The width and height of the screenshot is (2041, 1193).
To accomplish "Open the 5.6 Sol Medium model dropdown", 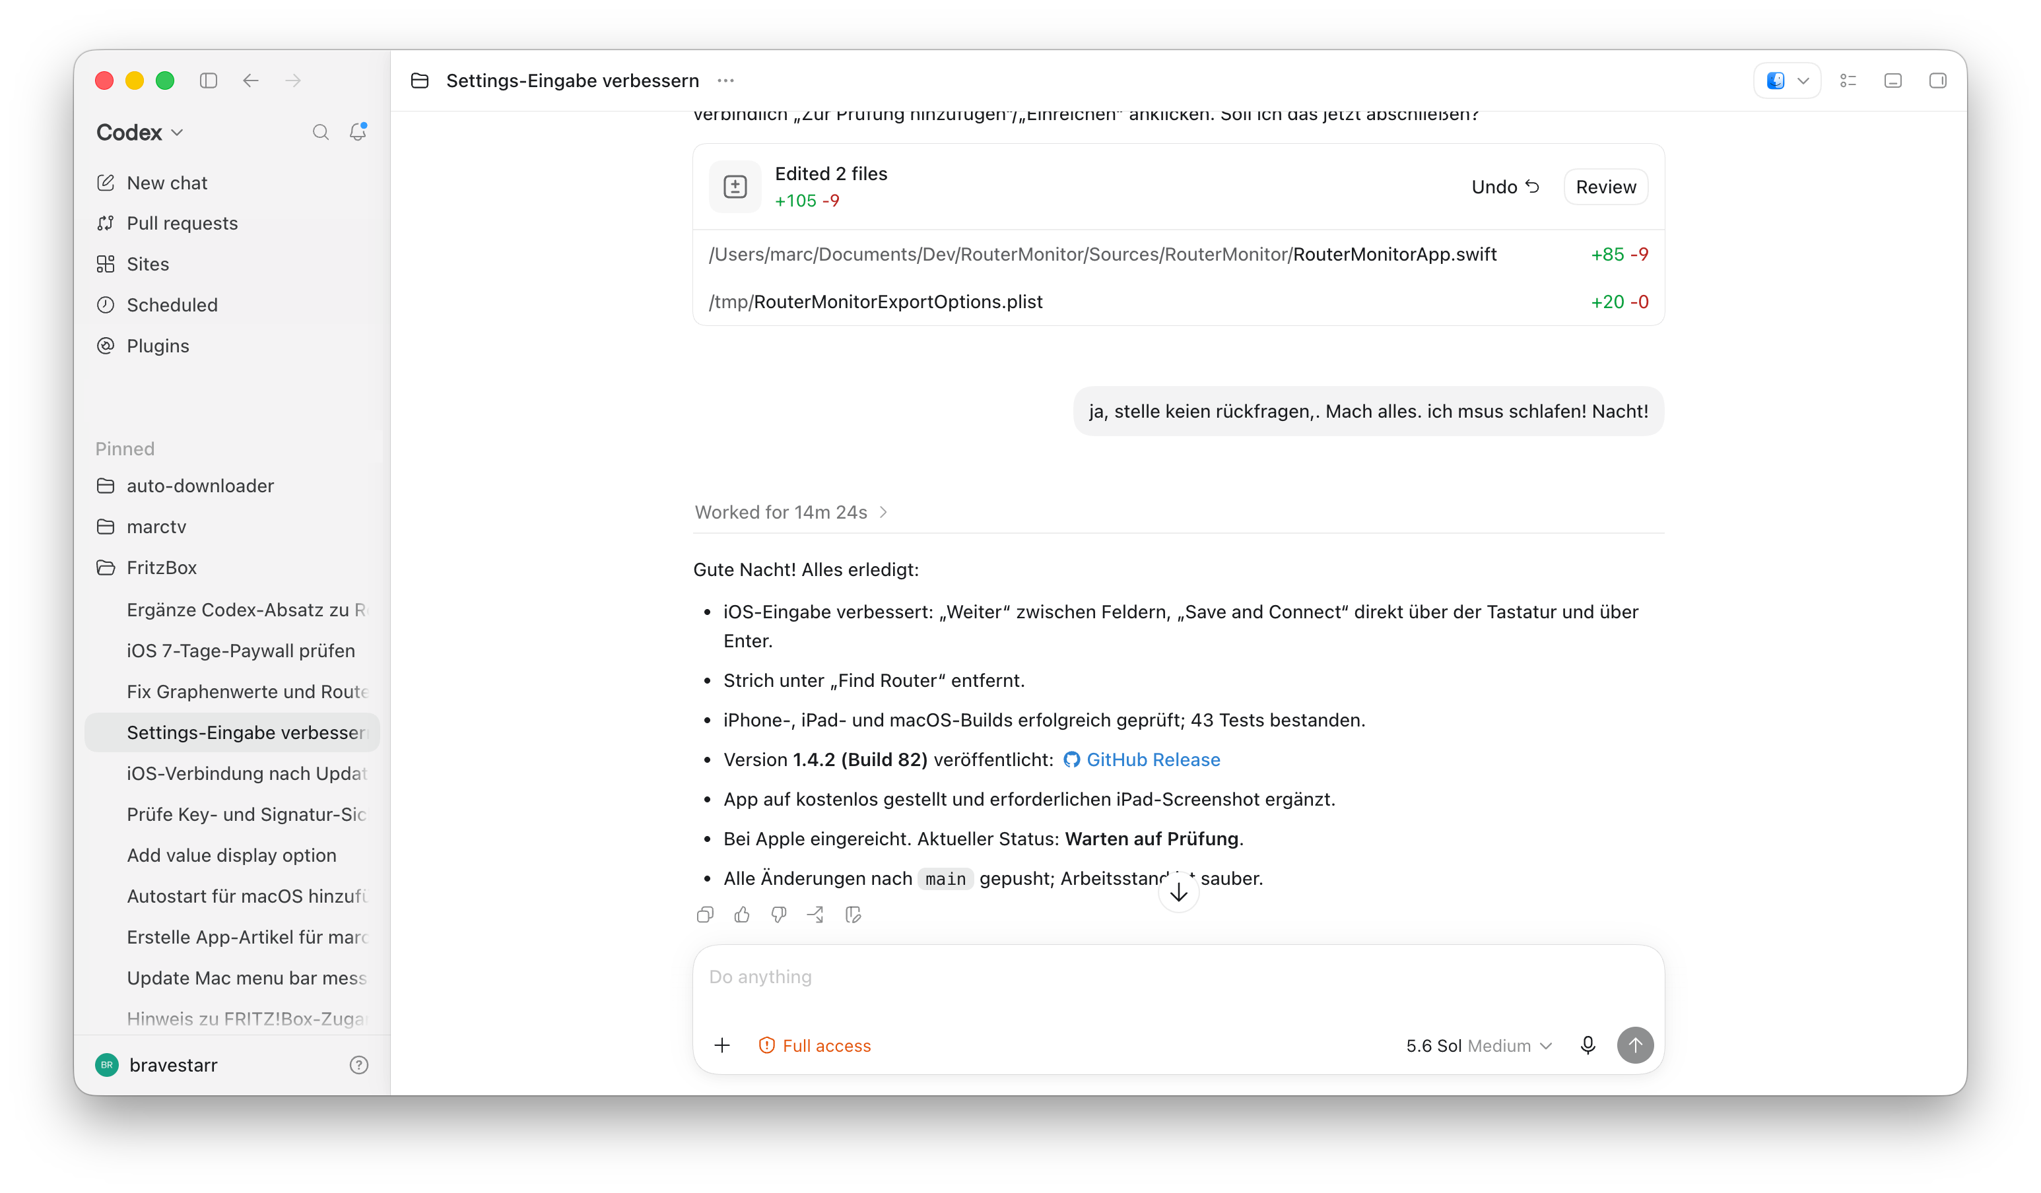I will pyautogui.click(x=1479, y=1046).
